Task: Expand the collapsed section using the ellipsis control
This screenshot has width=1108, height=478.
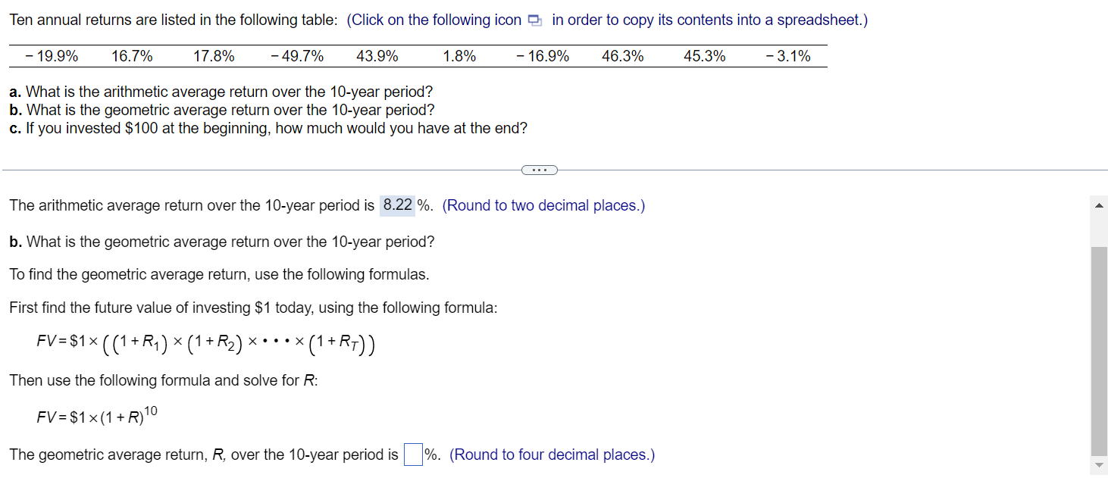Action: click(539, 169)
